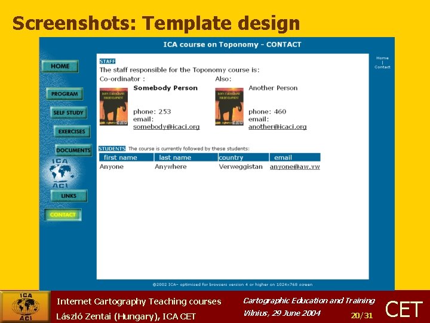Click the name 'Another Person'
The image size is (430, 323).
[273, 88]
